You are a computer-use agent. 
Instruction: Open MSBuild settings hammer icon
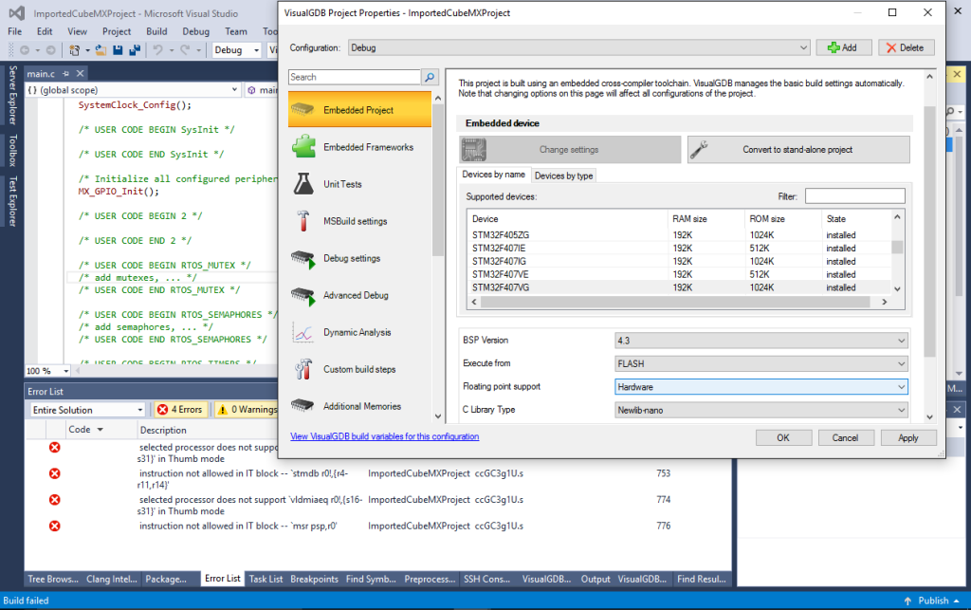pos(303,221)
